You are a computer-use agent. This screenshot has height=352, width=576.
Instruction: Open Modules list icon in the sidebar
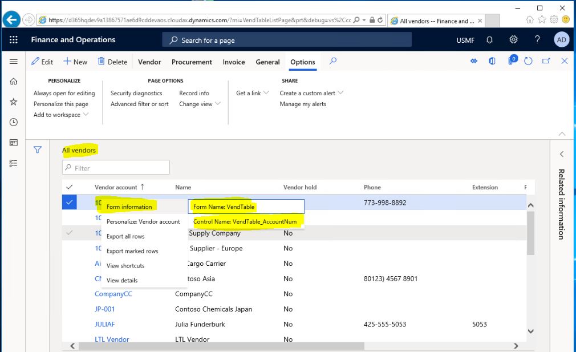pyautogui.click(x=14, y=163)
